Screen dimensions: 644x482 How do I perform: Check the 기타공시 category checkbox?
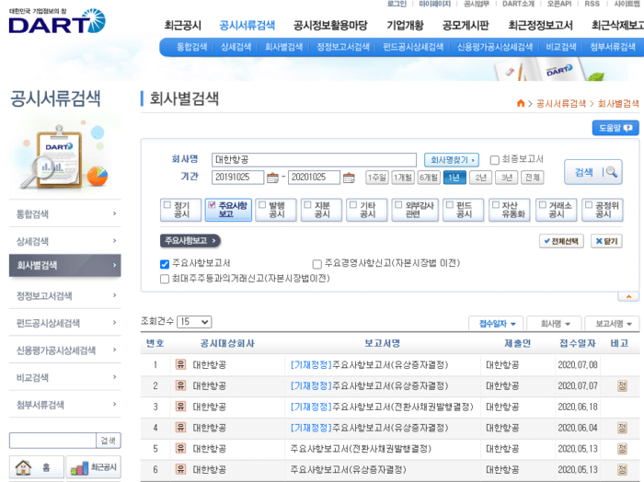pyautogui.click(x=353, y=205)
